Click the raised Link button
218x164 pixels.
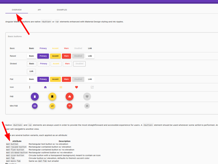90,56
